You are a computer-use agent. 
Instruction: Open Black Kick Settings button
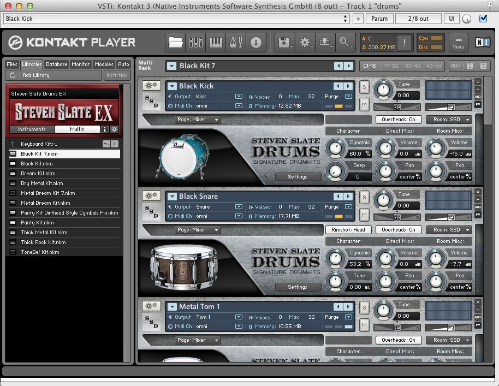[x=298, y=177]
